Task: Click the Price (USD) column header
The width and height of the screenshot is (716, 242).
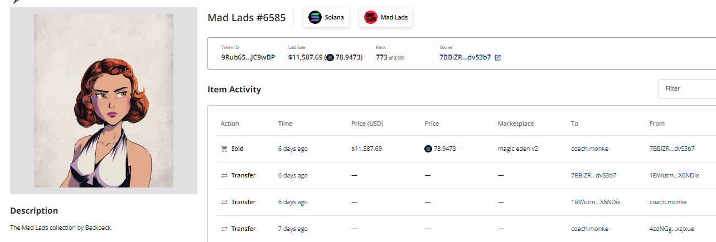Action: pyautogui.click(x=367, y=124)
